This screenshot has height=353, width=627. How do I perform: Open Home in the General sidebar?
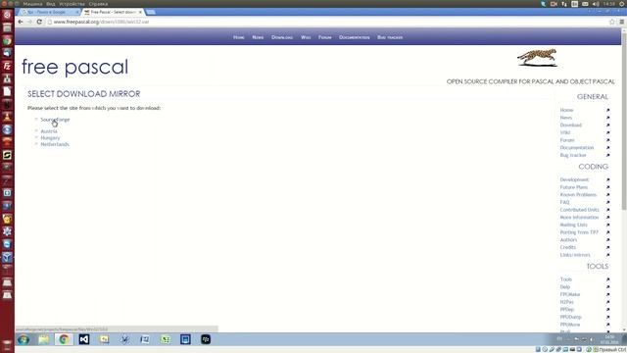click(566, 110)
